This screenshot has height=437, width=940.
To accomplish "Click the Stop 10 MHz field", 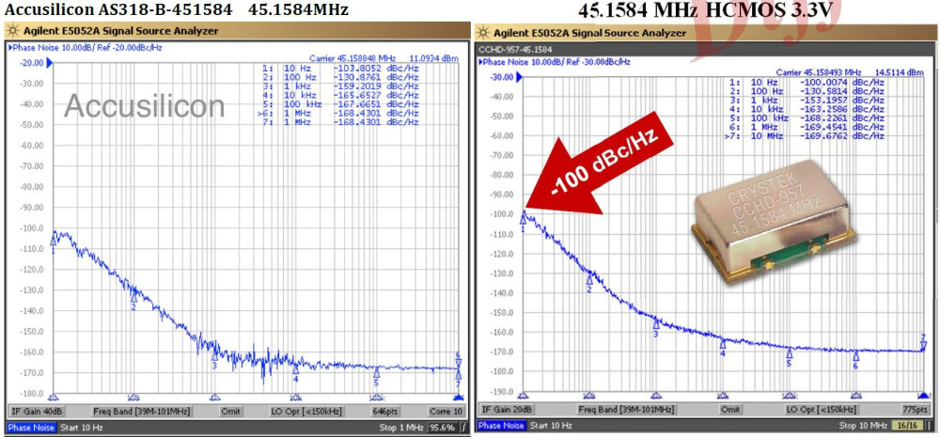I will [861, 426].
